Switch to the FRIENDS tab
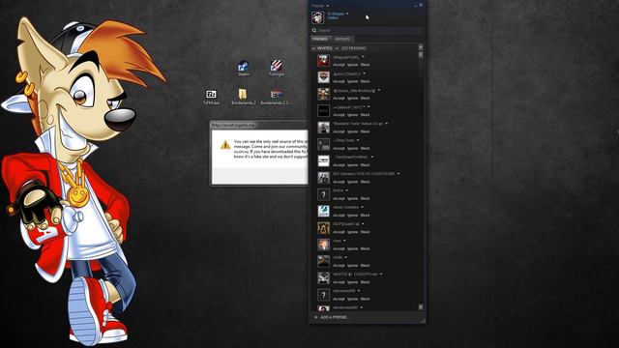Image resolution: width=619 pixels, height=348 pixels. (x=320, y=39)
